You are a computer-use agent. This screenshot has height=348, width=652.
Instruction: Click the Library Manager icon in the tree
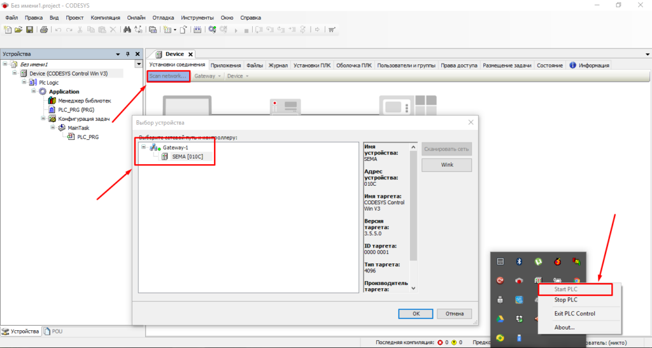click(52, 101)
